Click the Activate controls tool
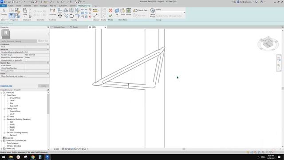284x160 pixels. click(52, 12)
